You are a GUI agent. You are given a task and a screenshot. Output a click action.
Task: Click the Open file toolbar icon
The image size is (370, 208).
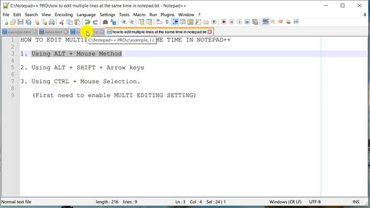click(x=13, y=22)
